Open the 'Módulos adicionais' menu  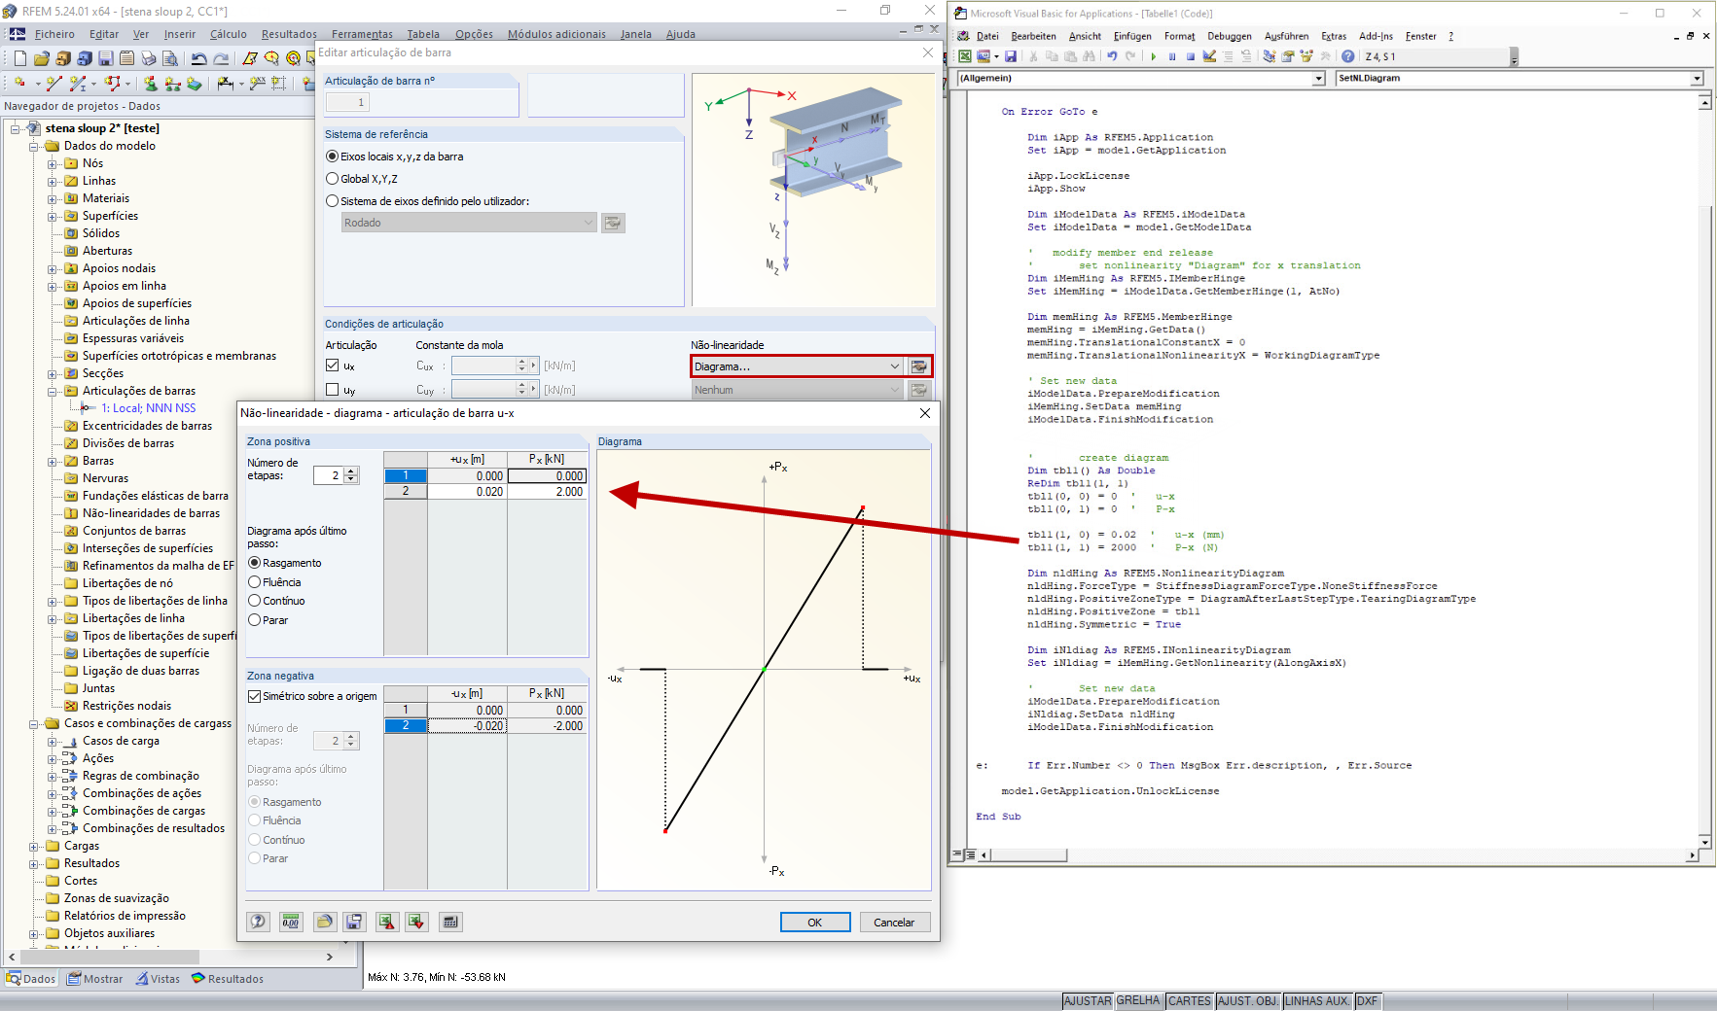point(556,34)
